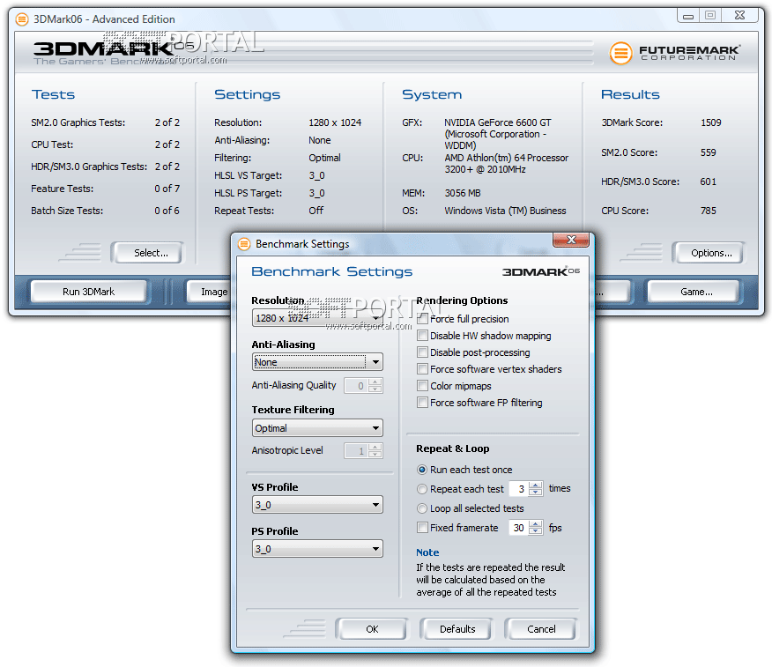Screen dimensions: 772x667
Task: Click Options... button under Results
Action: (x=709, y=253)
